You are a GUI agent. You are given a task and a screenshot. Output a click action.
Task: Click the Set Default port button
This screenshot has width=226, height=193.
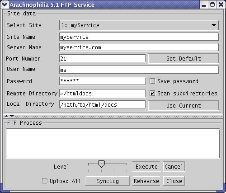click(x=184, y=58)
